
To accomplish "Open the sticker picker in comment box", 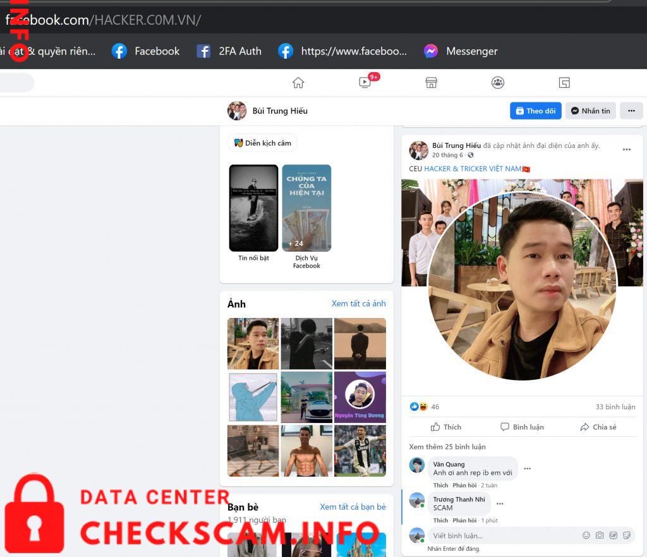I will (627, 536).
